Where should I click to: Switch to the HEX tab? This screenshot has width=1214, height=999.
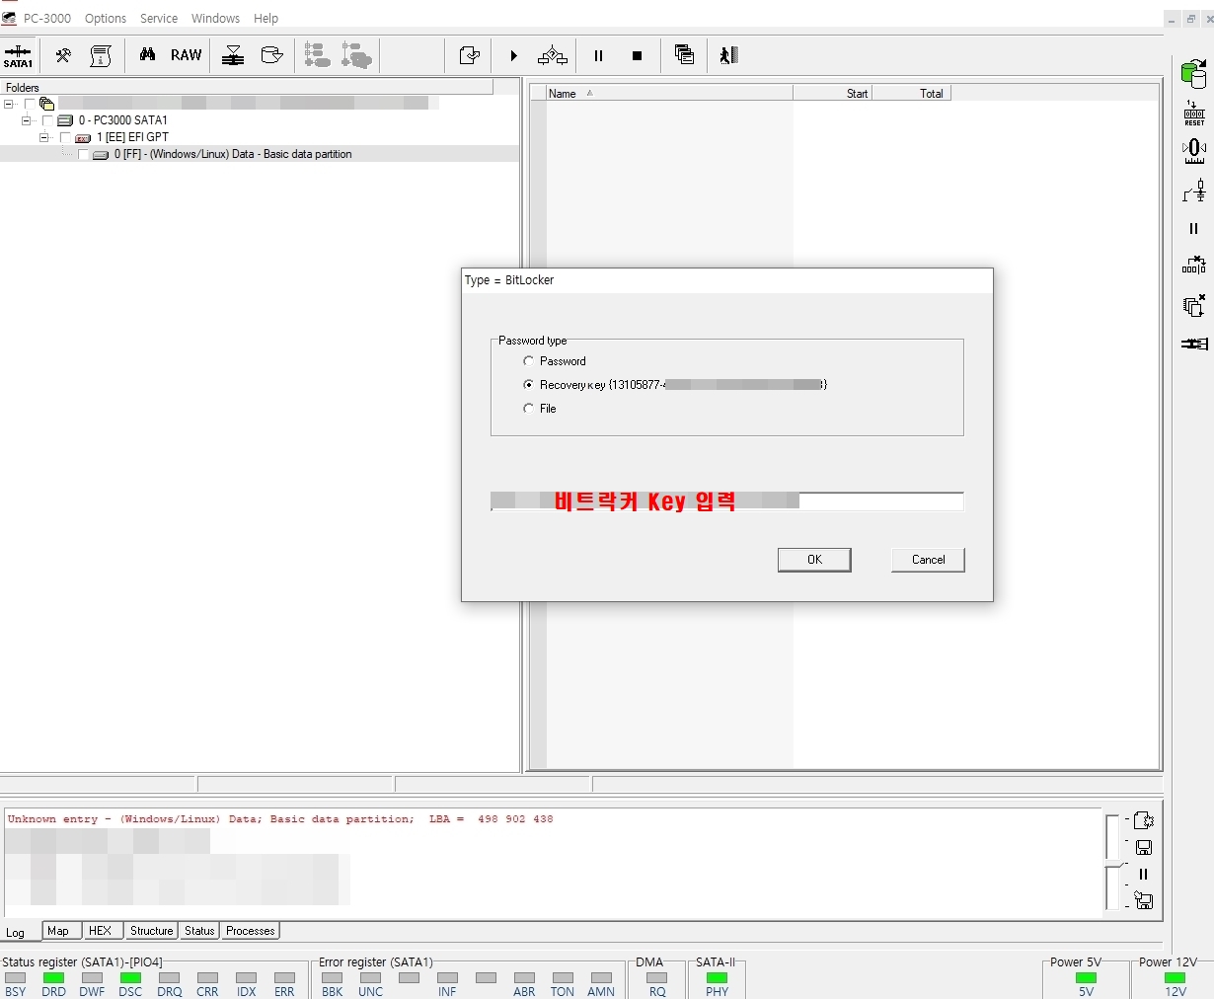tap(100, 931)
